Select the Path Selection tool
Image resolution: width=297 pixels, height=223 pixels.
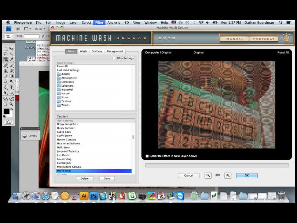coord(5,93)
